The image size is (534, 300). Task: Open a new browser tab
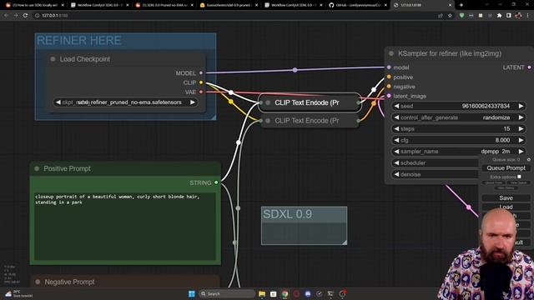(461, 5)
